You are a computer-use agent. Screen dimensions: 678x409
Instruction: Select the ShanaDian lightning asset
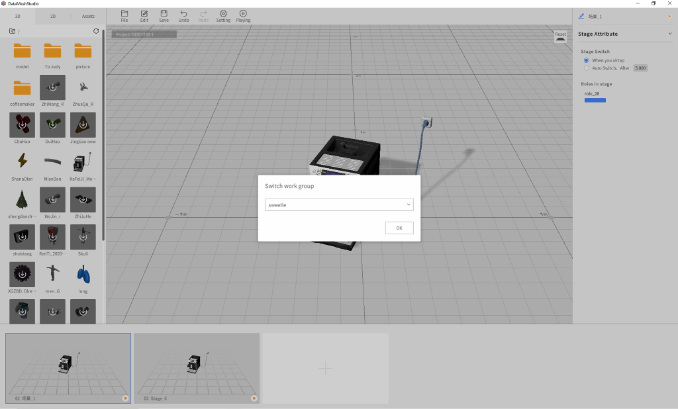coord(22,165)
